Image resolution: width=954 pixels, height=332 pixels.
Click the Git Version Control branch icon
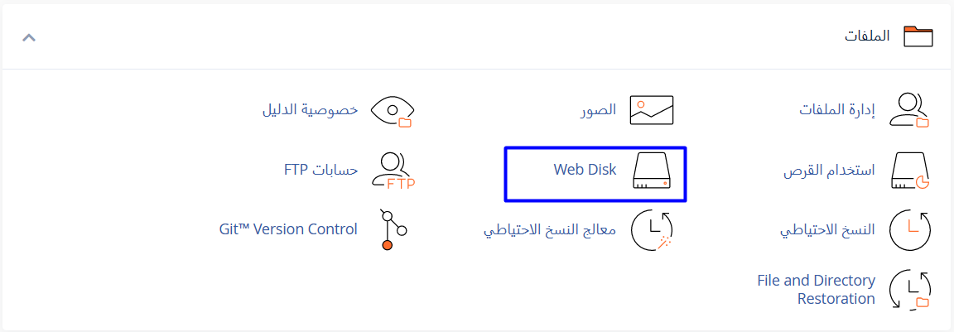click(388, 229)
